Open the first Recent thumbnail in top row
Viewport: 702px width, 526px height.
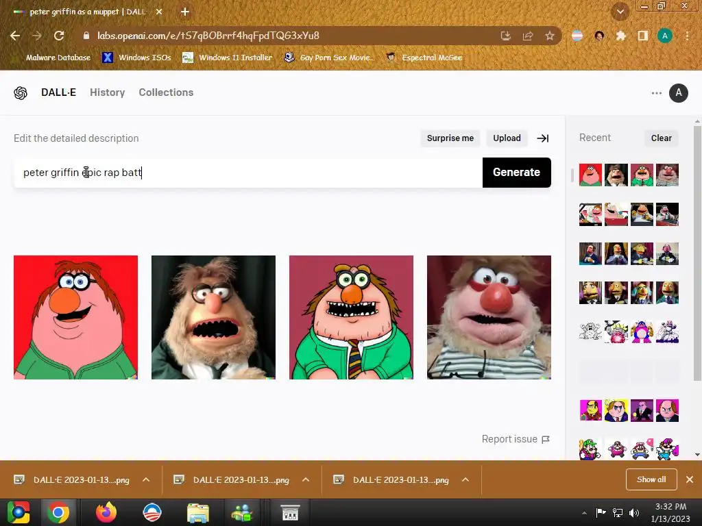(x=590, y=175)
